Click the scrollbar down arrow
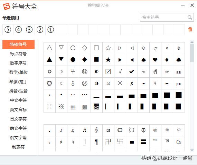 tap(192, 150)
